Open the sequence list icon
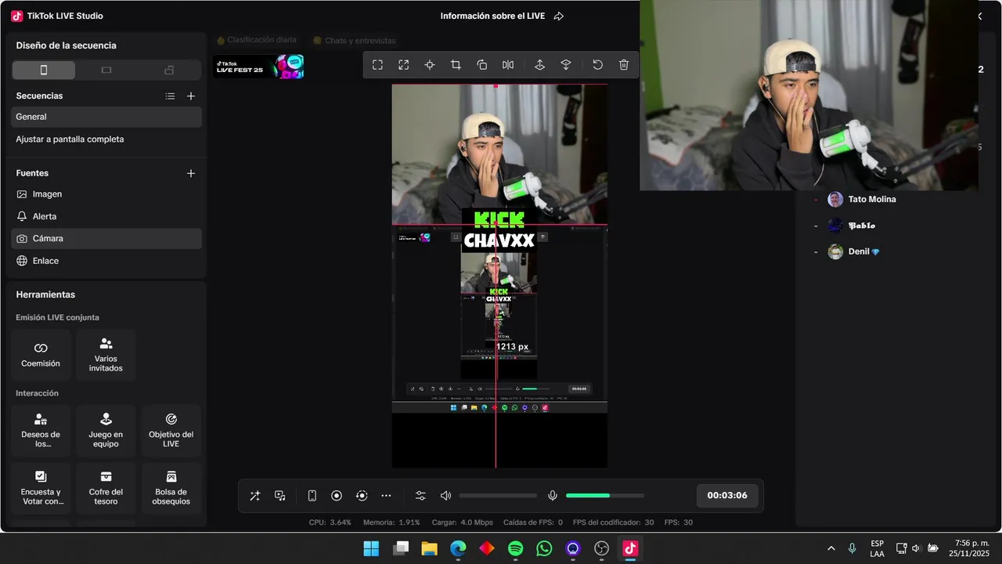The width and height of the screenshot is (1002, 564). coord(170,96)
